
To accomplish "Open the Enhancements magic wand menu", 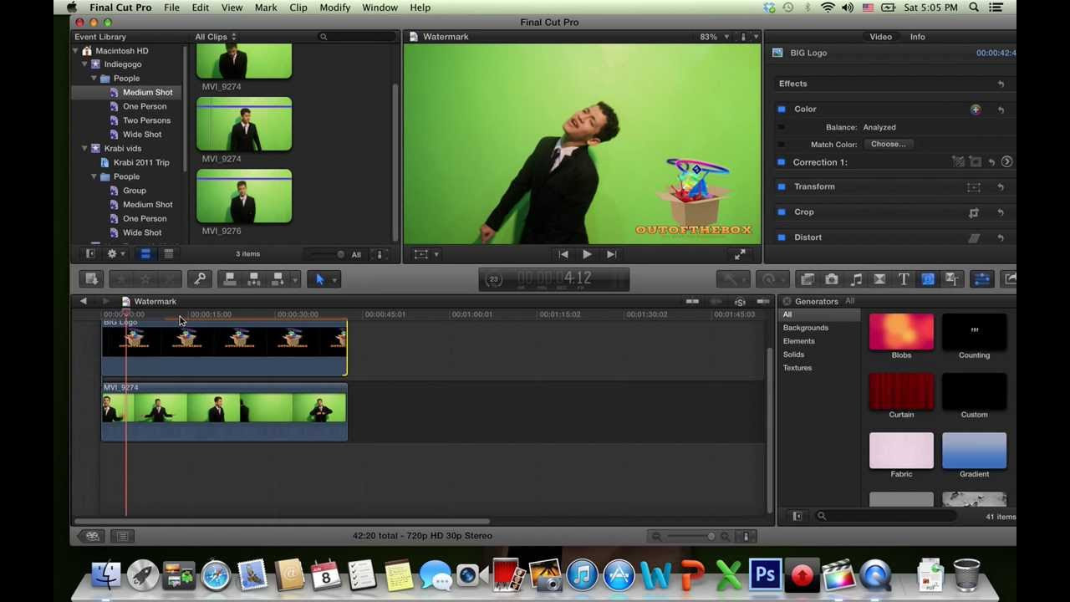I will pyautogui.click(x=733, y=279).
